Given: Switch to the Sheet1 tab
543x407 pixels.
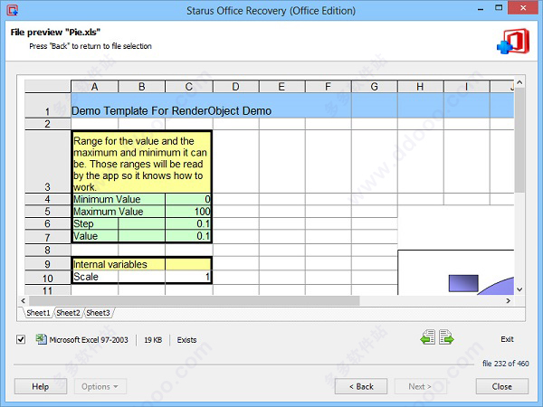Looking at the screenshot, I should point(38,313).
